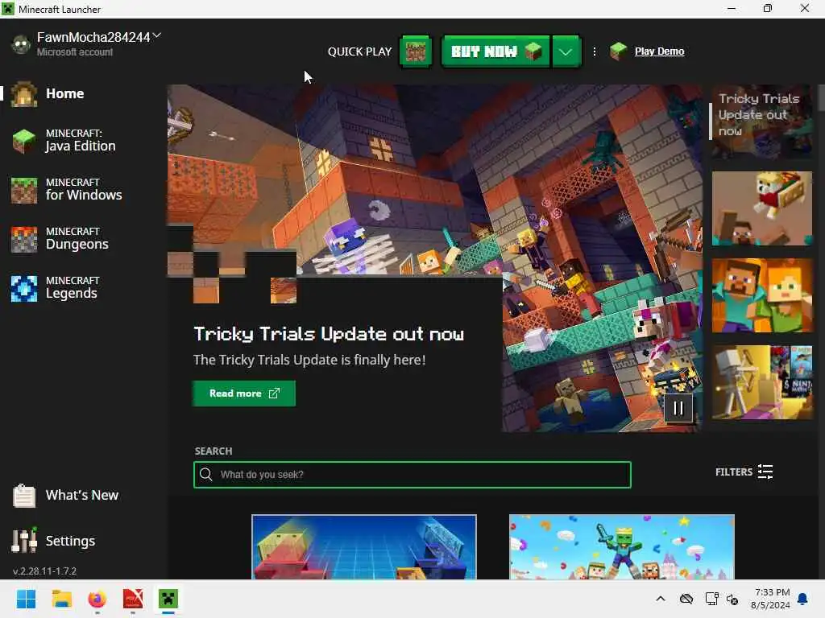Viewport: 825px width, 618px height.
Task: Click the Microsoft account label
Action: point(75,52)
